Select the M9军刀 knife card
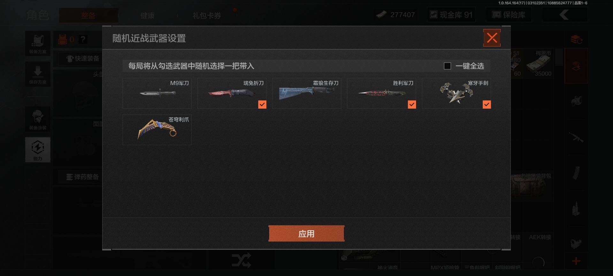 click(157, 93)
